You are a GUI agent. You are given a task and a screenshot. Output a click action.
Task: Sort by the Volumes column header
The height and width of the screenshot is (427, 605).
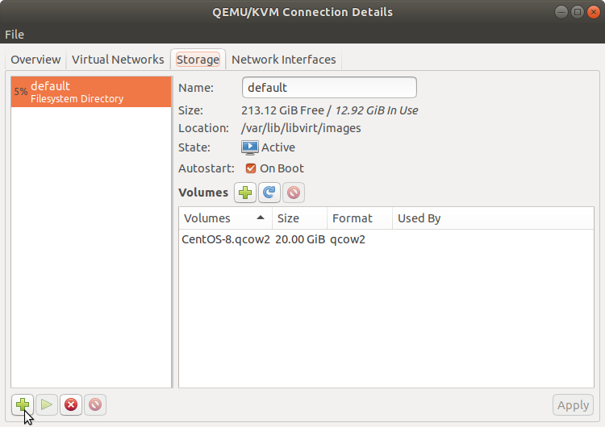click(x=225, y=218)
